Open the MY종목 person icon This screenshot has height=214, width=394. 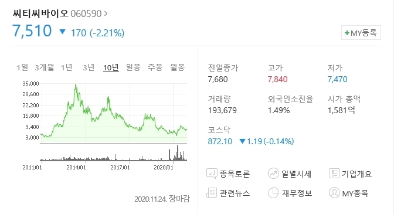[334, 193]
